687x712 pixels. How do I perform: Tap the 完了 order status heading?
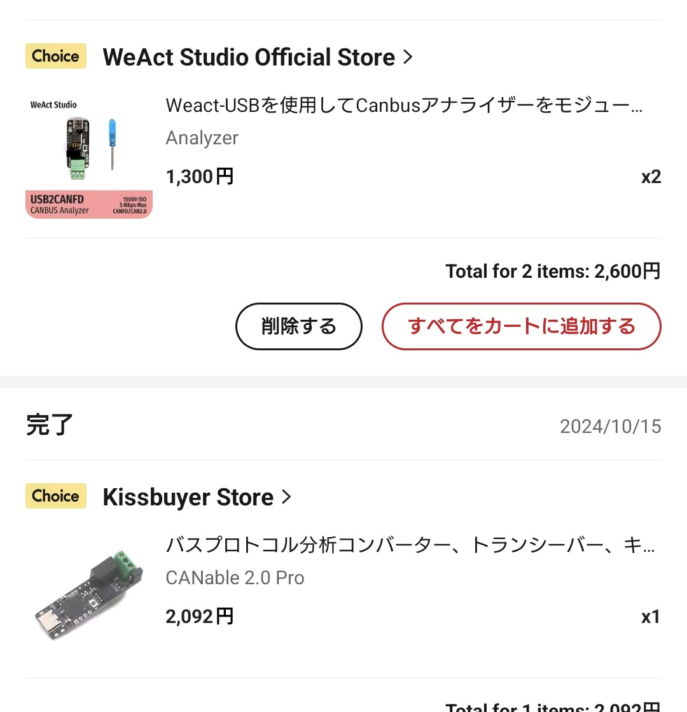point(50,425)
